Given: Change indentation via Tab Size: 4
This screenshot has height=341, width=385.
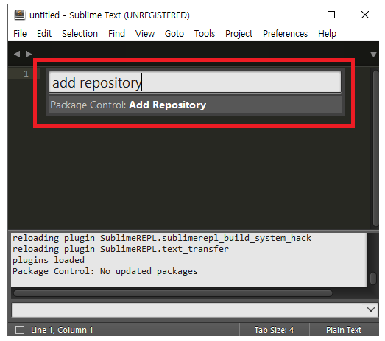Looking at the screenshot, I should (x=274, y=330).
